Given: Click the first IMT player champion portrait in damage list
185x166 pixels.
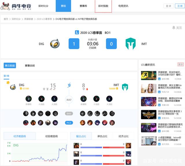Looking at the screenshot, I should point(128,145).
